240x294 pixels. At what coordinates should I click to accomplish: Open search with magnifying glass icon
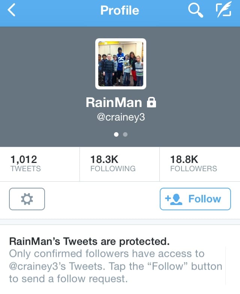(x=196, y=11)
